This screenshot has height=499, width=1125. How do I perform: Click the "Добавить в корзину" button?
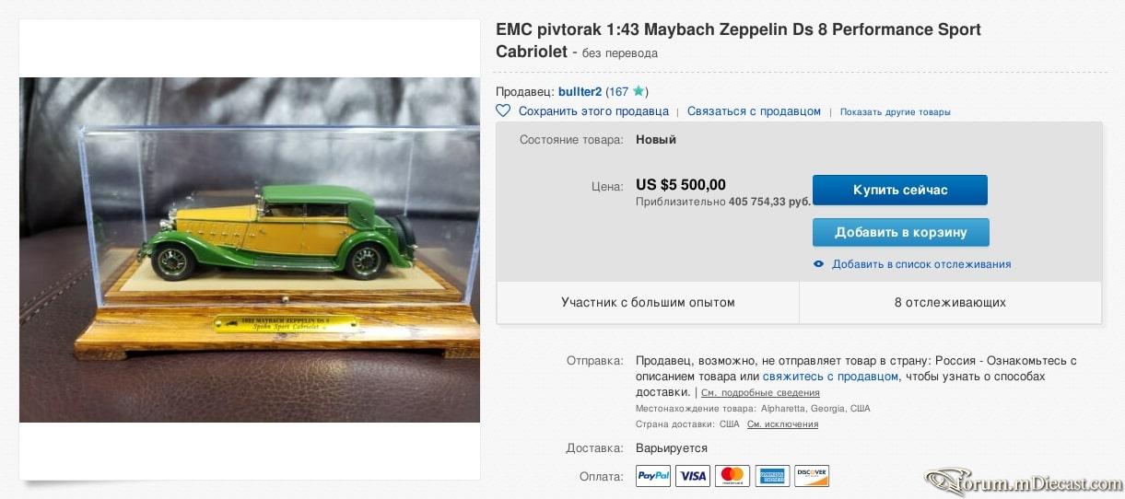point(901,232)
